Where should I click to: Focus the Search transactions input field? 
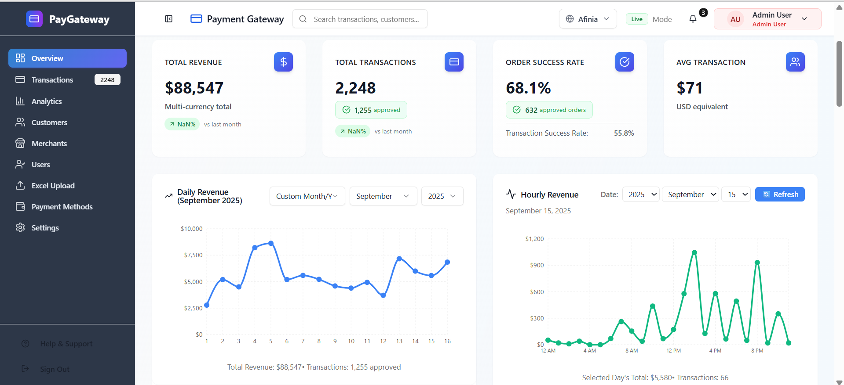(x=360, y=19)
